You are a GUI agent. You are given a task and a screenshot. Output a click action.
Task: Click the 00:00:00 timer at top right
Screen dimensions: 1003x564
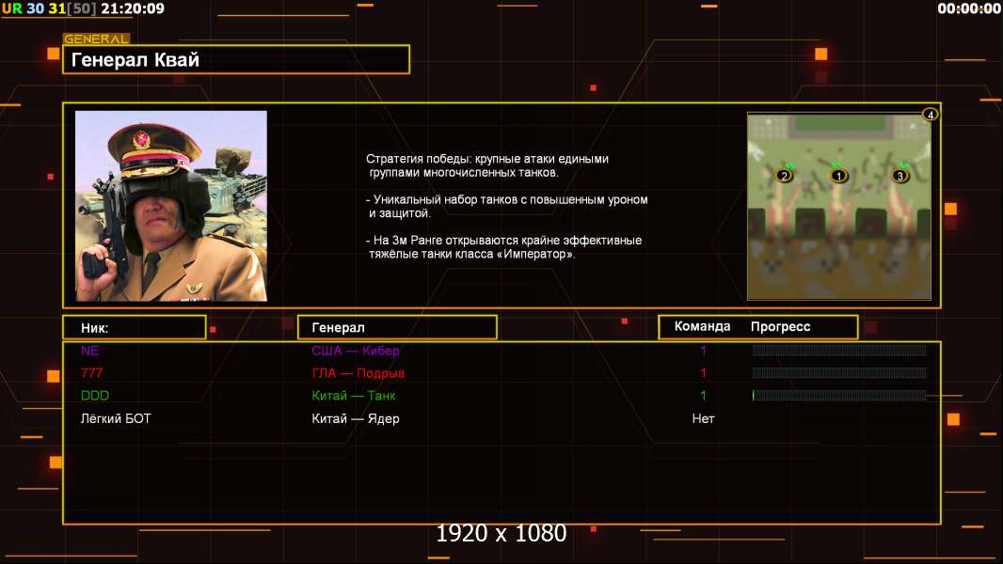[969, 8]
